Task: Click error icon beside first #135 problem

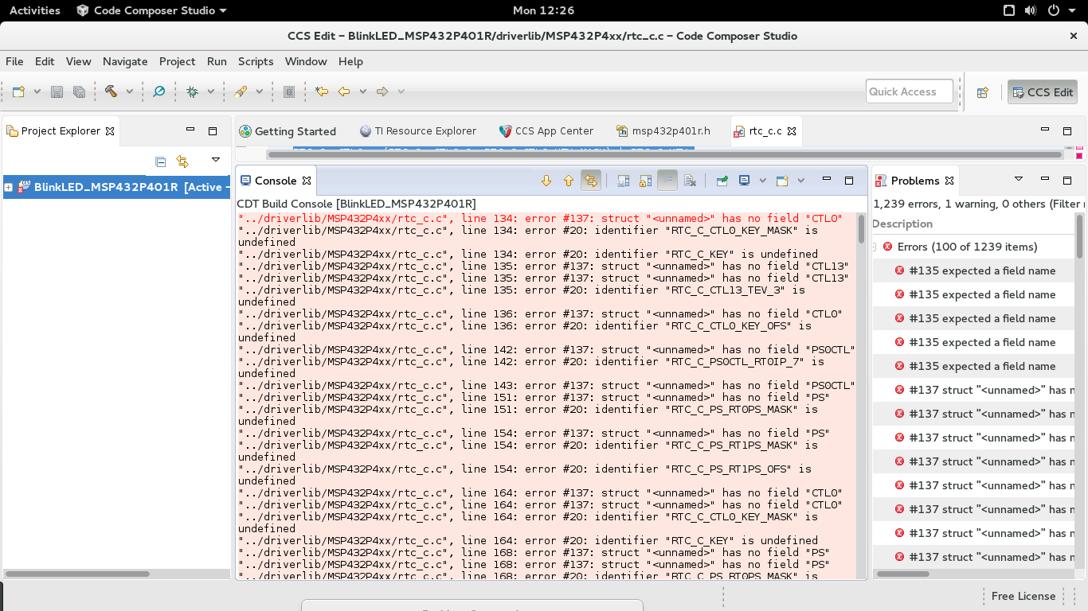Action: click(899, 270)
